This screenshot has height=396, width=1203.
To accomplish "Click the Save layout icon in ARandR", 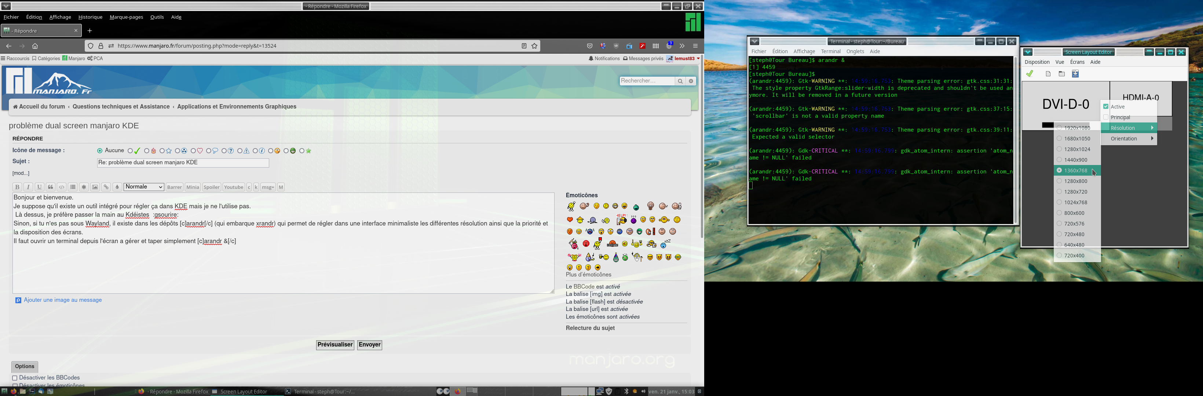I will pos(1075,74).
